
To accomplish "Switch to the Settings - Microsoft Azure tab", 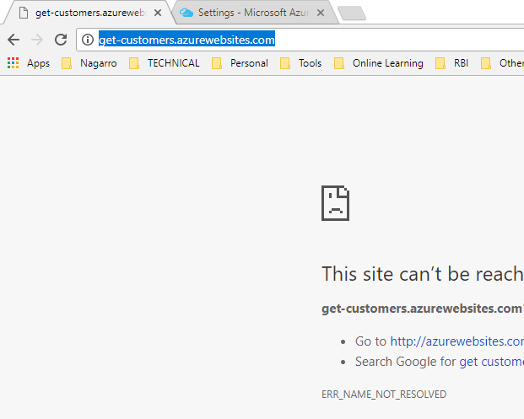I will (256, 13).
